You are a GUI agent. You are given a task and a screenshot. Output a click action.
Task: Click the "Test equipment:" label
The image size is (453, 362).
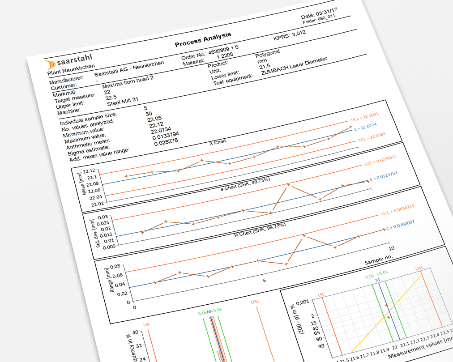click(233, 80)
